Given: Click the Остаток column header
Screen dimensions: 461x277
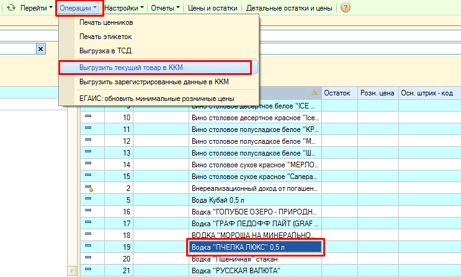Looking at the screenshot, I should [339, 93].
